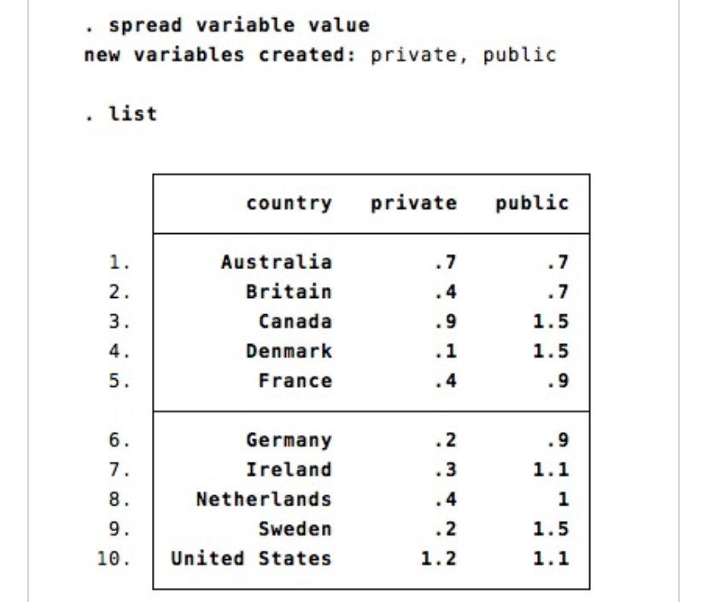Click the Netherlands country cell
The image size is (707, 602).
point(264,500)
